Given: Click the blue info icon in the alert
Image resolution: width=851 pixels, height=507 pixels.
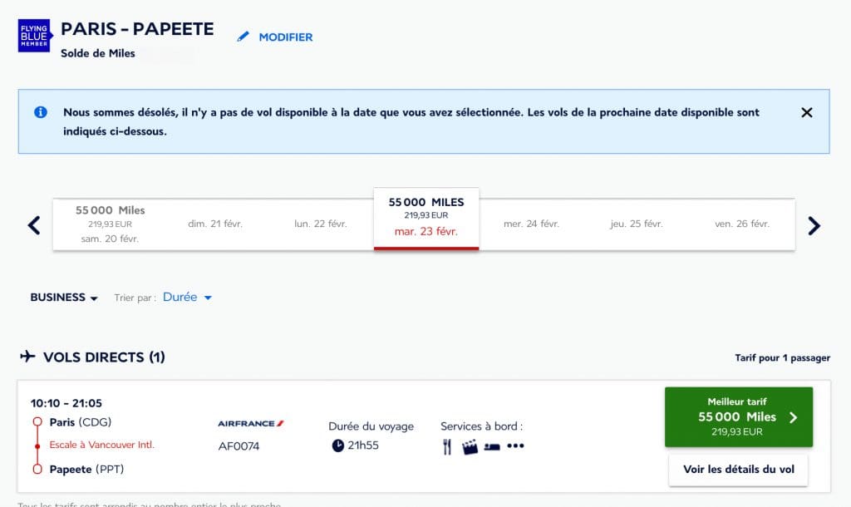Looking at the screenshot, I should point(41,112).
